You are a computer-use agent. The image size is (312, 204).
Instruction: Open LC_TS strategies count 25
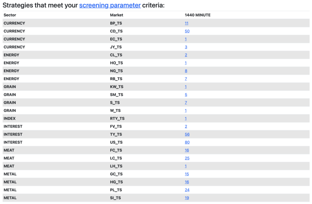click(x=187, y=158)
